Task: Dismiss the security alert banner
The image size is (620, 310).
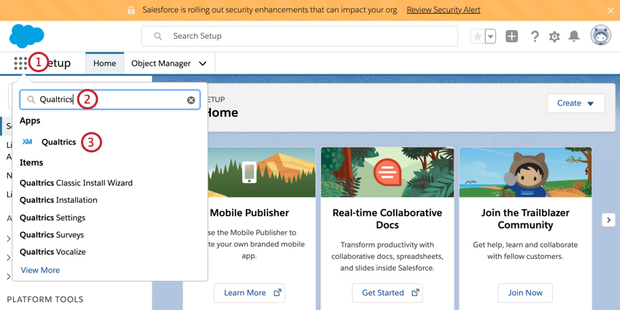Action: [611, 10]
